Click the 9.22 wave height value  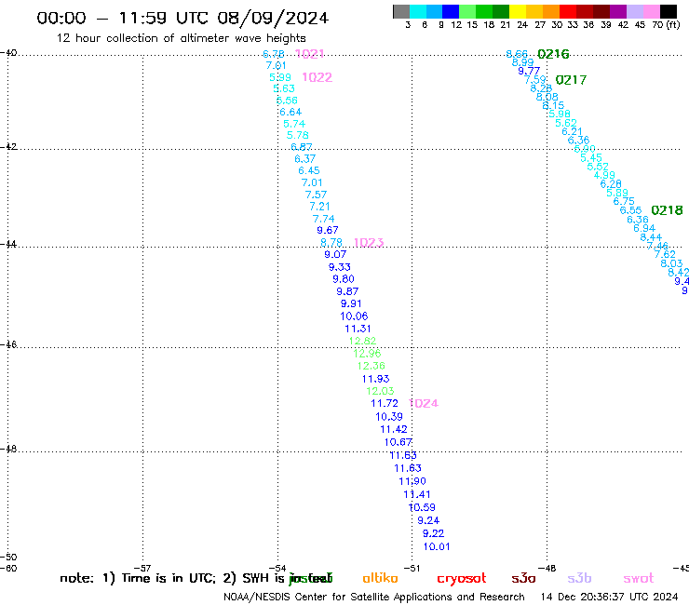coord(433,533)
